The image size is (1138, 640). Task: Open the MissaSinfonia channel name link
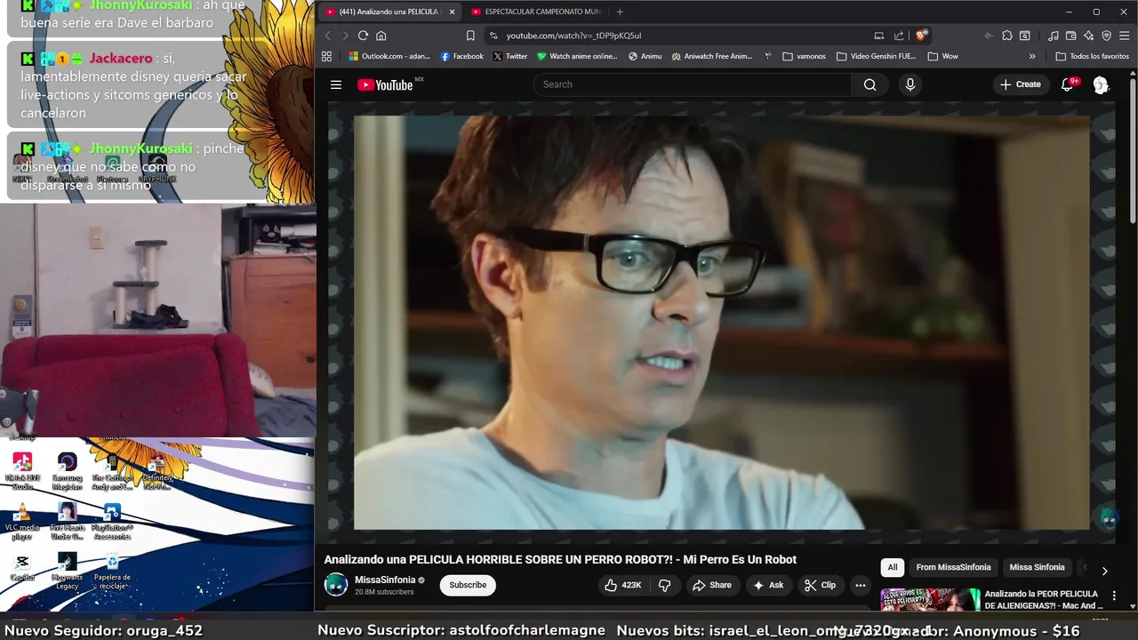pyautogui.click(x=385, y=580)
